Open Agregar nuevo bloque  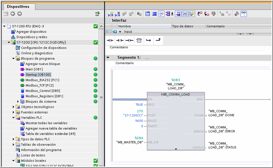pyautogui.click(x=42, y=64)
